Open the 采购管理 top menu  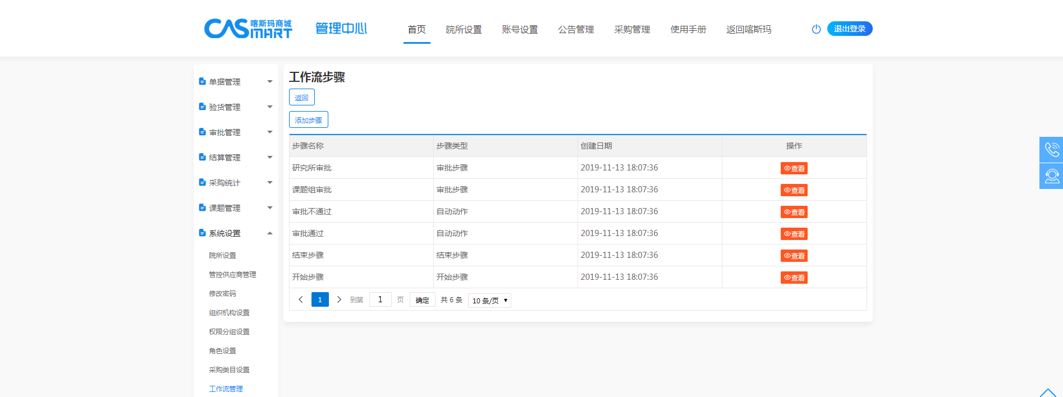[x=632, y=30]
